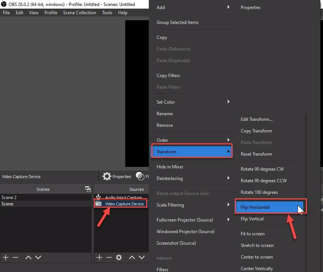Move the scene down with the Scenes down arrow
323x272 pixels.
pos(38,257)
